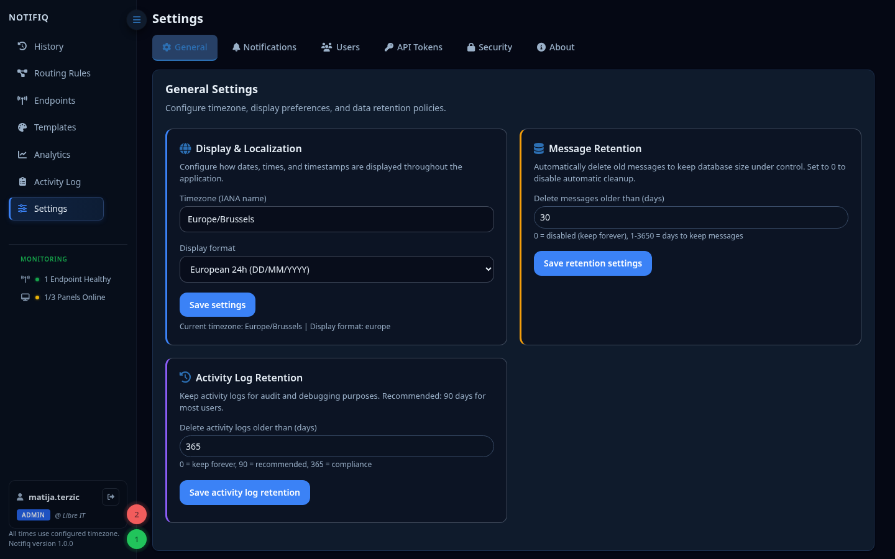Screen dimensions: 895x559
Task: Focus the Timezone IANA name field
Action: click(x=337, y=219)
